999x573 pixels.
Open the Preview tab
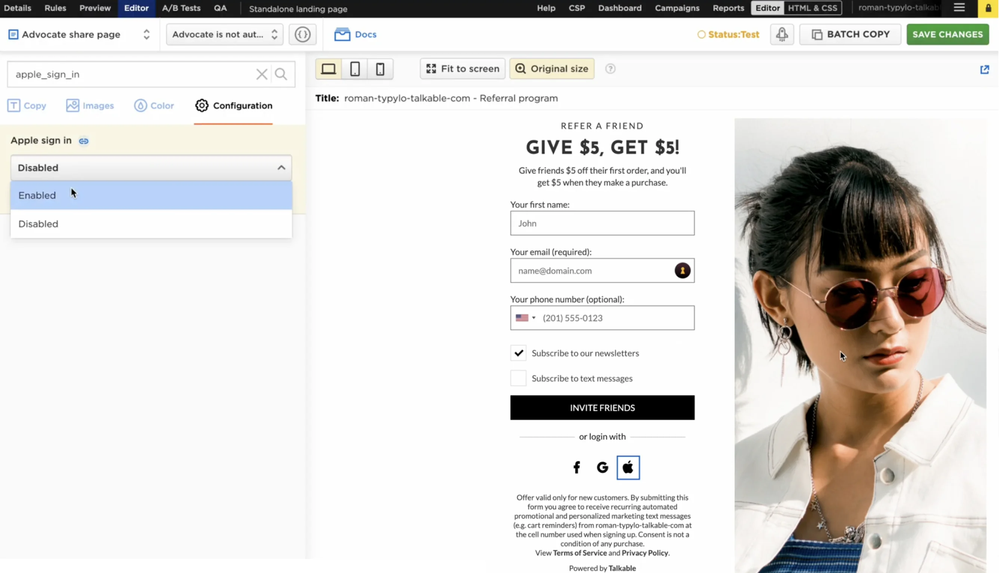[95, 8]
